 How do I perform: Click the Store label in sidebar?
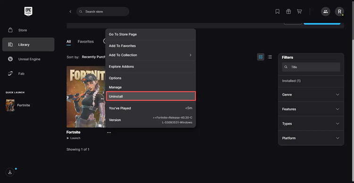coord(23,30)
